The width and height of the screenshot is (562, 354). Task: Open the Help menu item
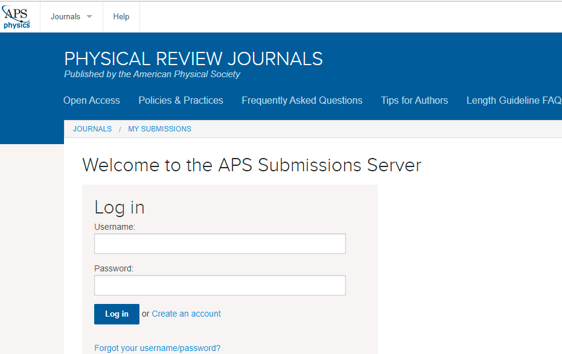[x=121, y=17]
